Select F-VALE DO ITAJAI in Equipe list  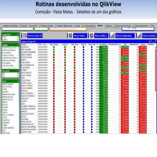coord(10,55)
